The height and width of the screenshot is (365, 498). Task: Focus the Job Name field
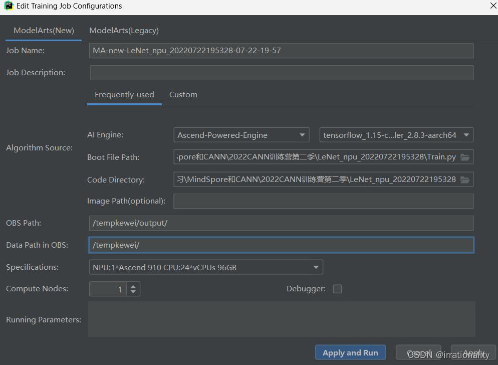[281, 51]
